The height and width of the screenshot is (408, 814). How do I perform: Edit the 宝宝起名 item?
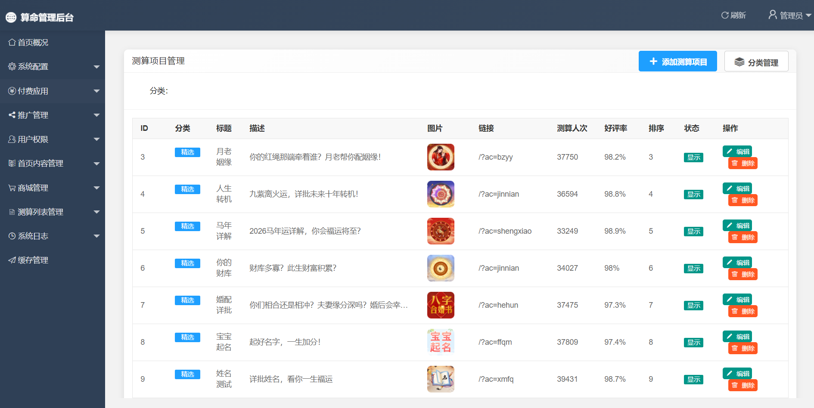[737, 337]
